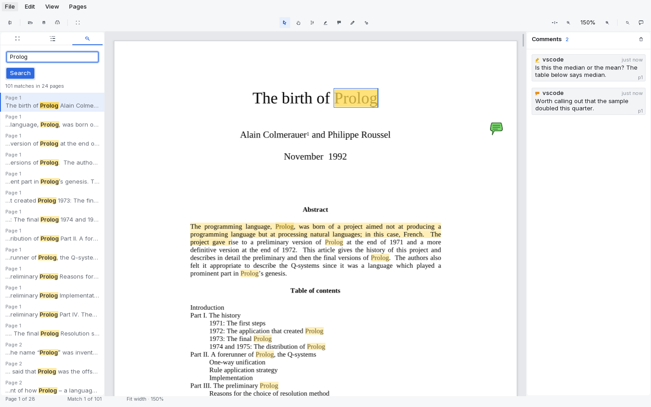
Task: Click the fullscreen icon in the toolbar
Action: 78,23
